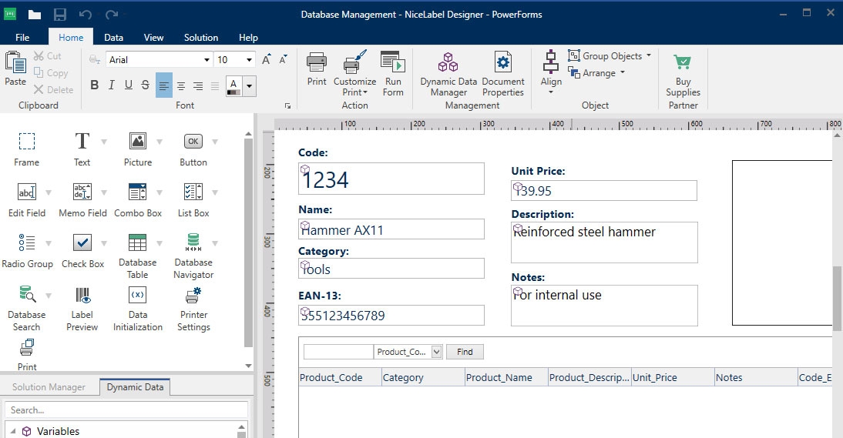Switch to the Data ribbon tab
Screen dimensions: 843x438
tap(113, 37)
